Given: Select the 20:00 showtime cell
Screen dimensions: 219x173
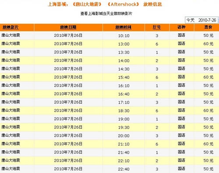Looking at the screenshot, I should tap(124, 136).
